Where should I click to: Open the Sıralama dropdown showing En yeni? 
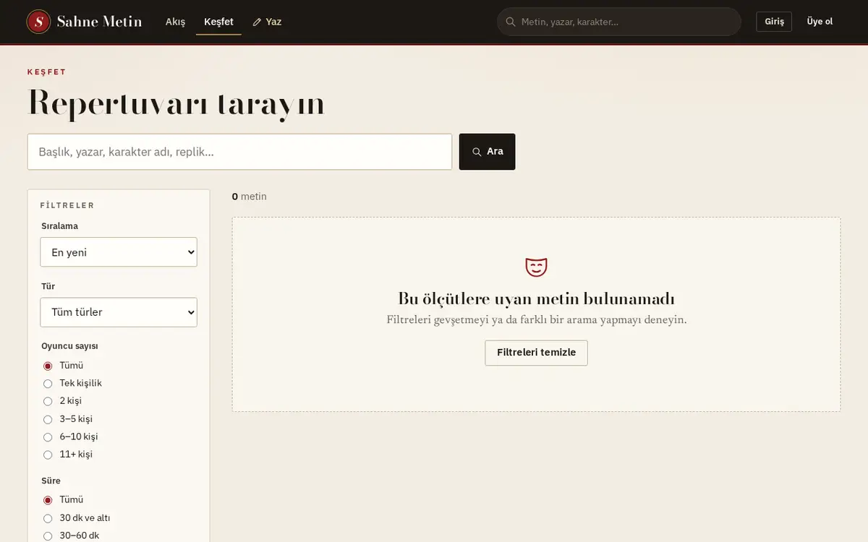[119, 252]
